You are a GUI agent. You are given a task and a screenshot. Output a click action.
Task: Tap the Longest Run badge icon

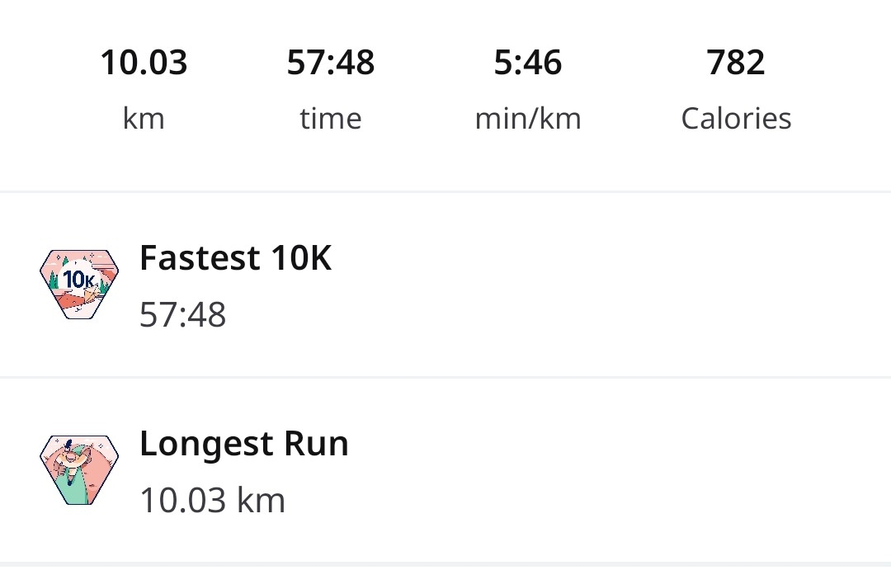pyautogui.click(x=79, y=469)
